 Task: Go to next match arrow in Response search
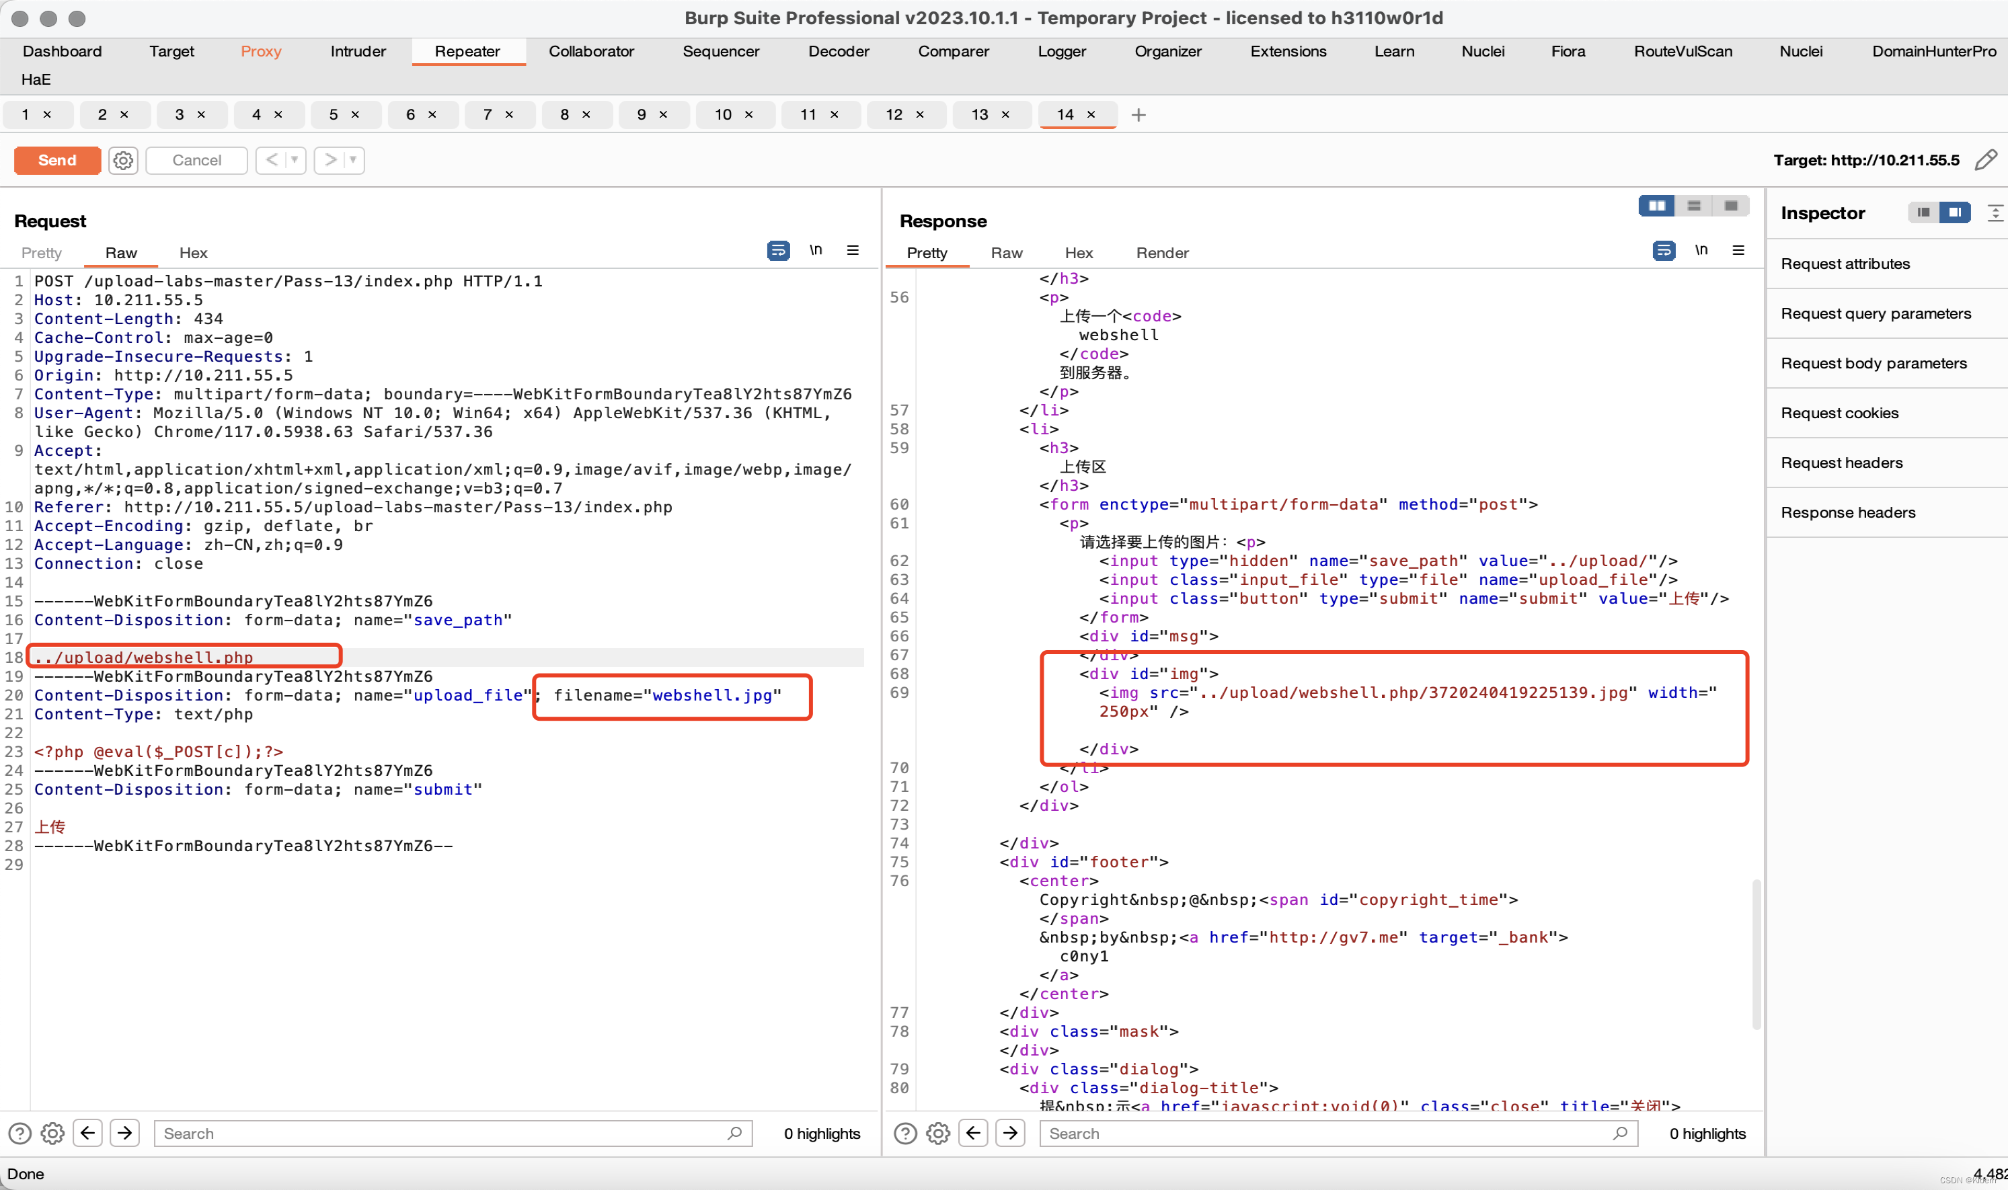click(x=1011, y=1133)
